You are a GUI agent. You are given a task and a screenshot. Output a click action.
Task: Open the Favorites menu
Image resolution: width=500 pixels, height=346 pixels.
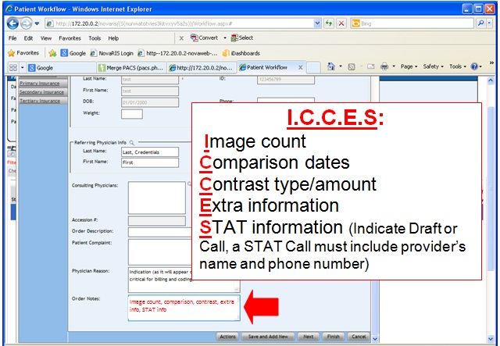point(70,38)
